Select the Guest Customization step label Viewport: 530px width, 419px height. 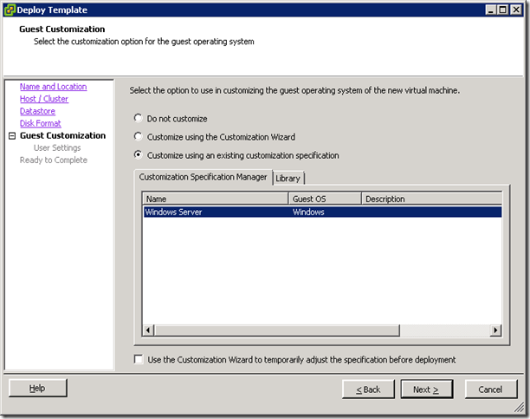[62, 135]
